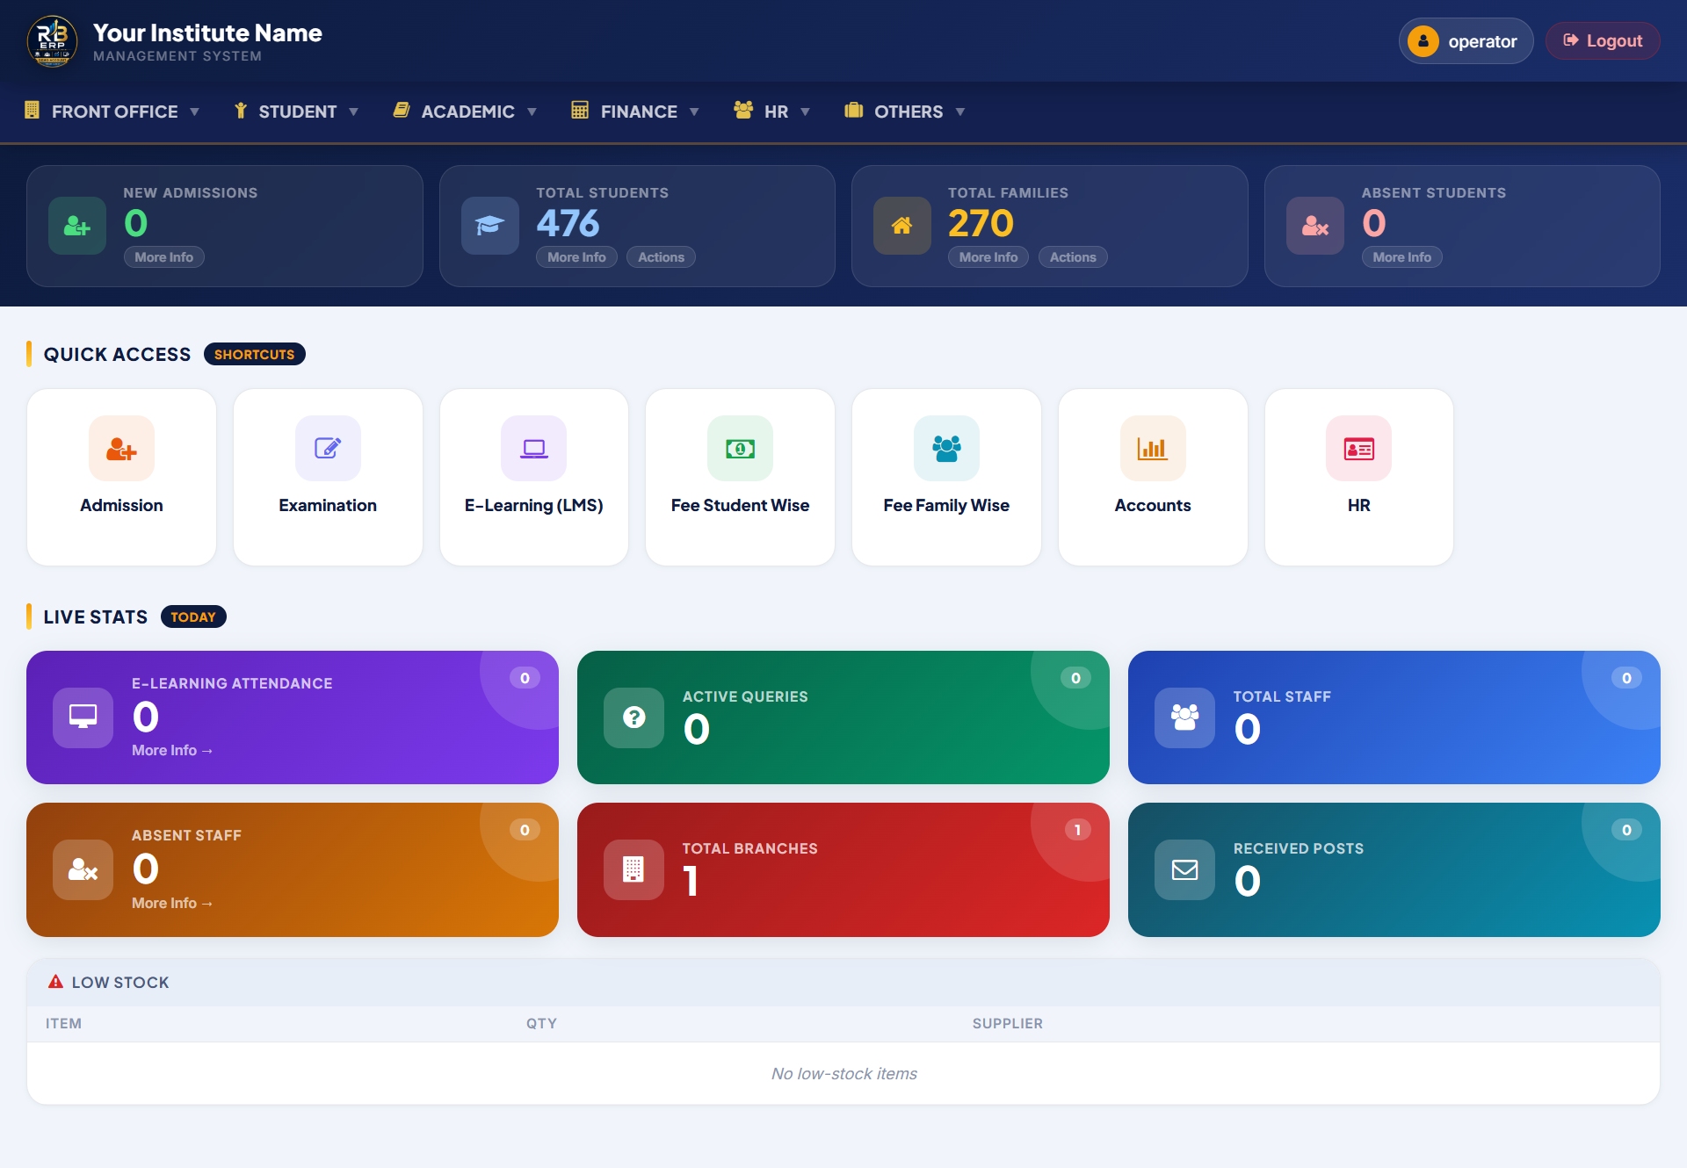Click More Info under Total Students
1687x1168 pixels.
pyautogui.click(x=576, y=257)
